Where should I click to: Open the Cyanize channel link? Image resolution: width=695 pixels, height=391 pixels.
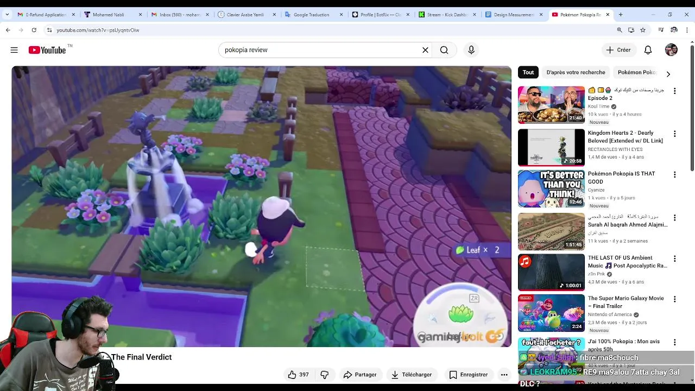tap(596, 190)
